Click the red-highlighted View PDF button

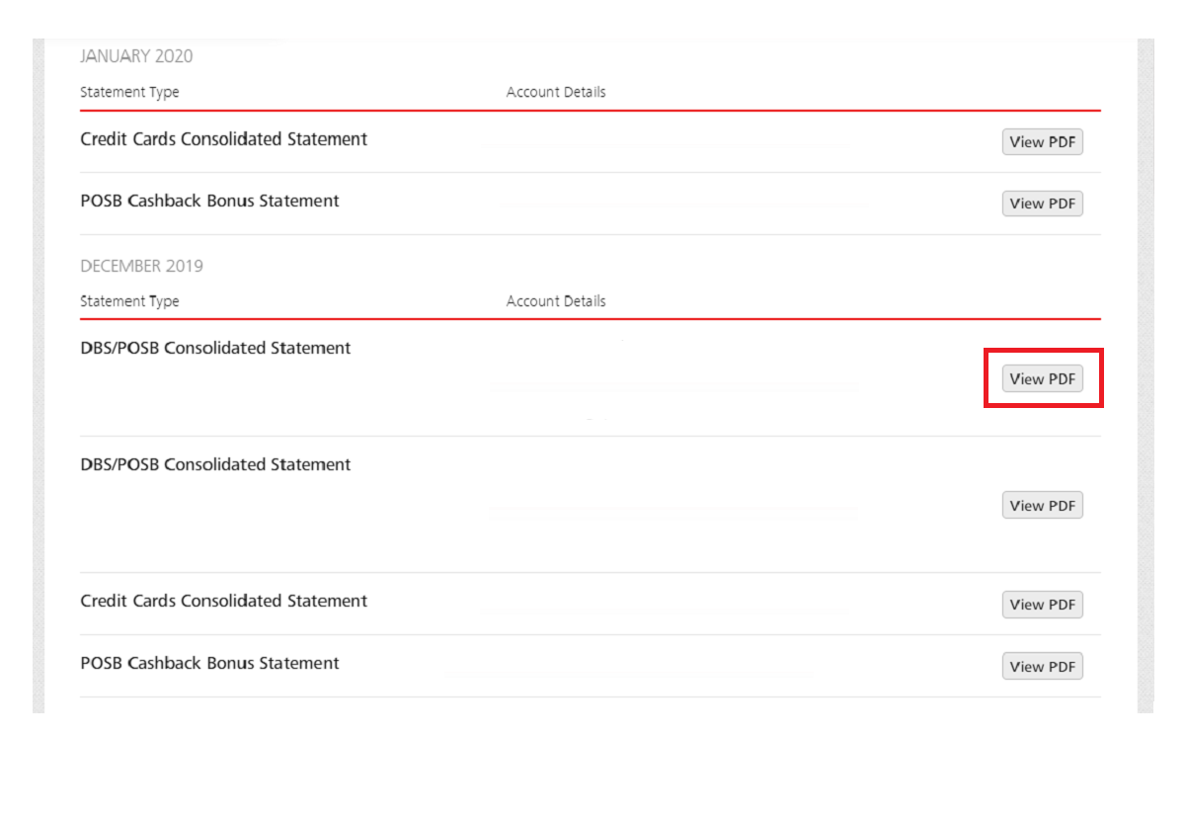1042,379
